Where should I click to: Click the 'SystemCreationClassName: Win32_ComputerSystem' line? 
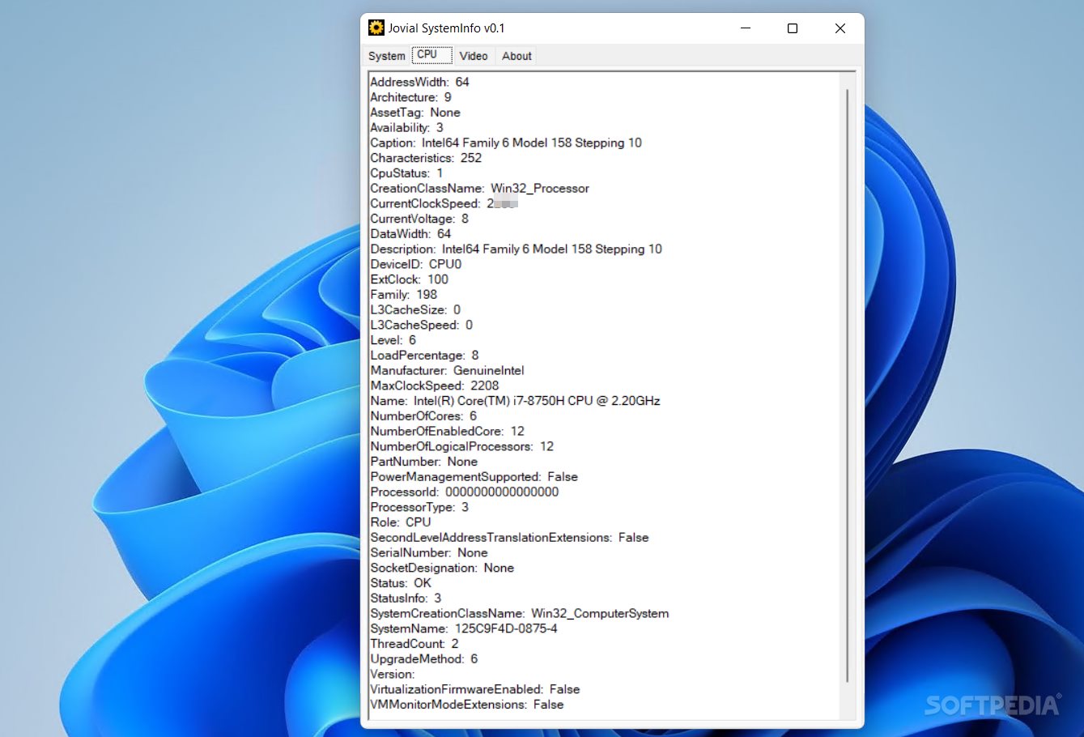520,614
